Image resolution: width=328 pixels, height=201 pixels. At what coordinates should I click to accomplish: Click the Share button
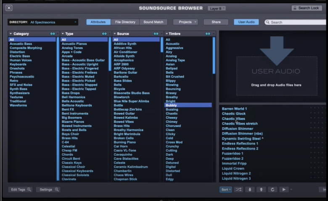pos(216,22)
